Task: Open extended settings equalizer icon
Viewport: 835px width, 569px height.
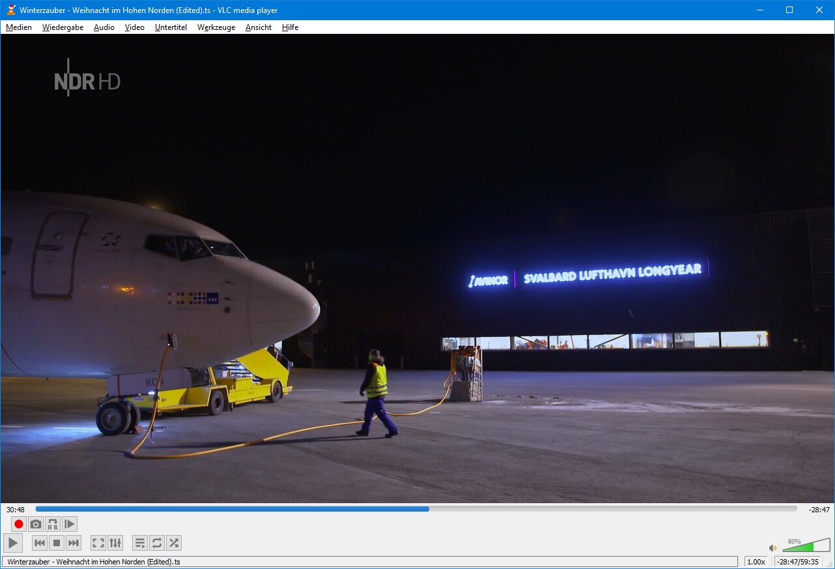Action: [x=115, y=543]
